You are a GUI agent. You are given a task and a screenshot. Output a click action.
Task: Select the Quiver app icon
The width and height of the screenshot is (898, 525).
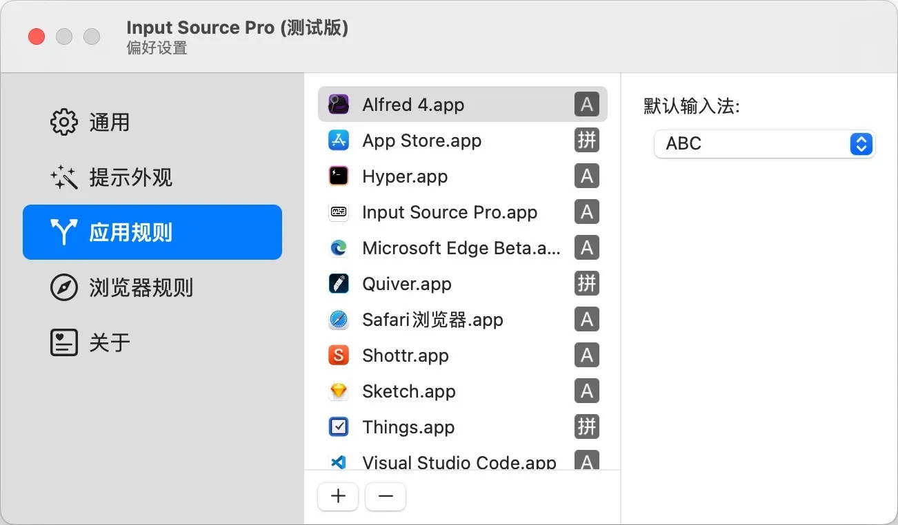(x=338, y=284)
